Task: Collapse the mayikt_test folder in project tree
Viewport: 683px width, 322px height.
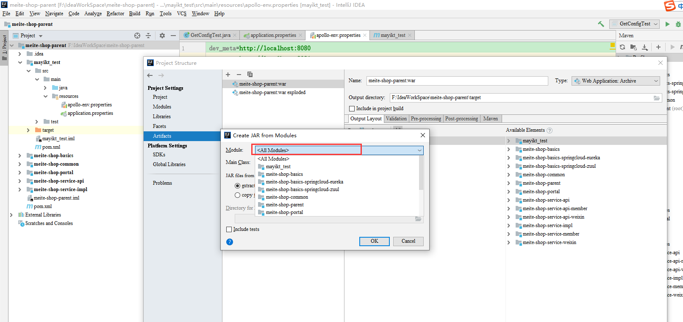Action: point(20,62)
